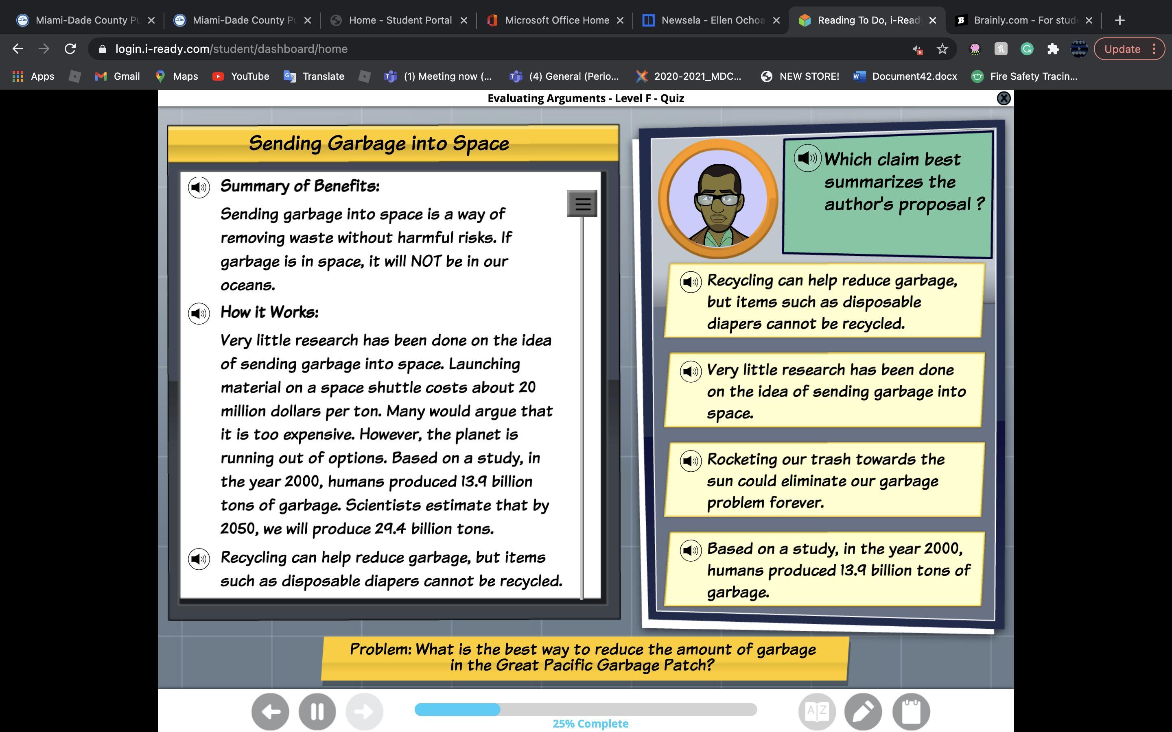Go back with the lesson's left arrow
This screenshot has height=732, width=1172.
coord(270,711)
